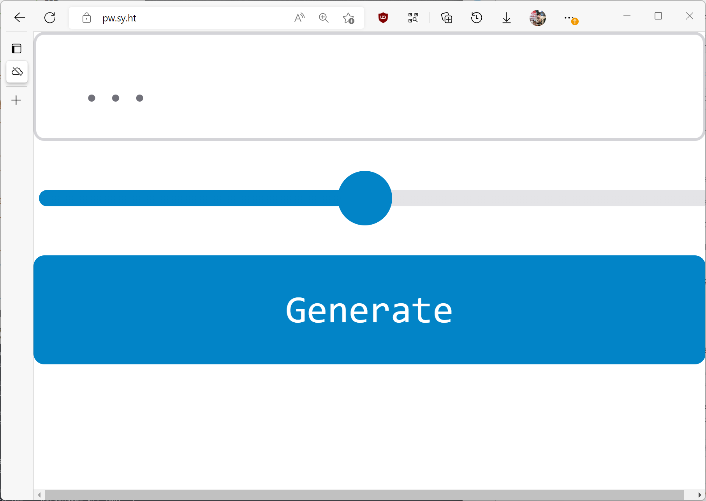Open a new tab with the plus icon

16,100
